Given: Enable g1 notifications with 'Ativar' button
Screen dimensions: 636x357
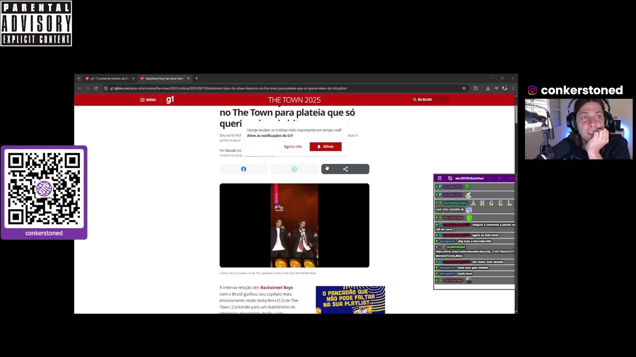Looking at the screenshot, I should pyautogui.click(x=325, y=146).
